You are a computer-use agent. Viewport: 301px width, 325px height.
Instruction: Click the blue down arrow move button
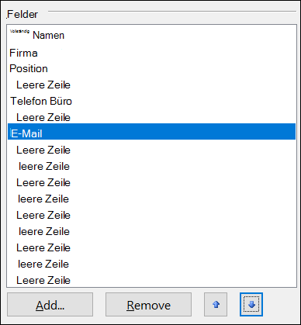(x=251, y=304)
